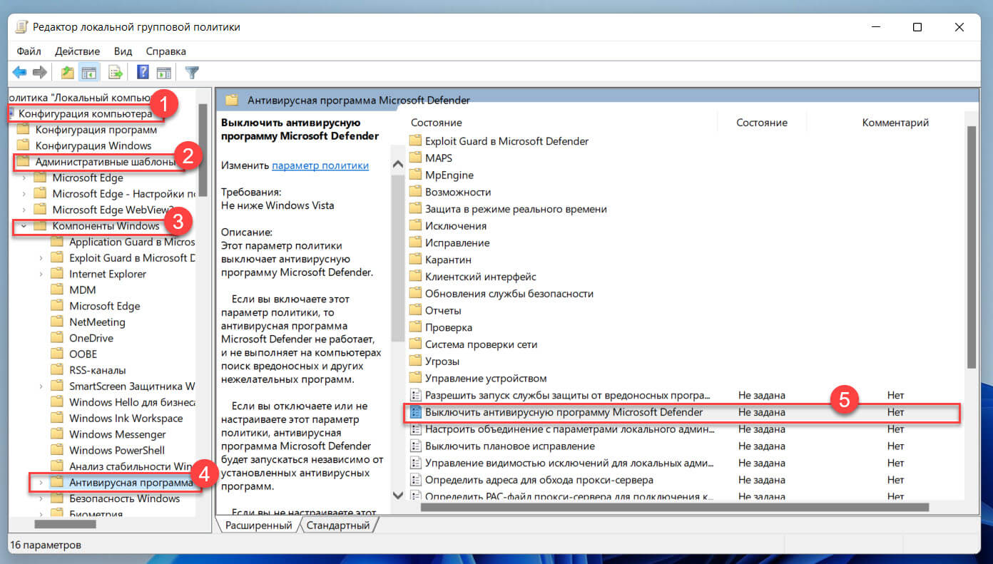Click second Состояние column header
Screen dimensions: 993x564
(762, 123)
